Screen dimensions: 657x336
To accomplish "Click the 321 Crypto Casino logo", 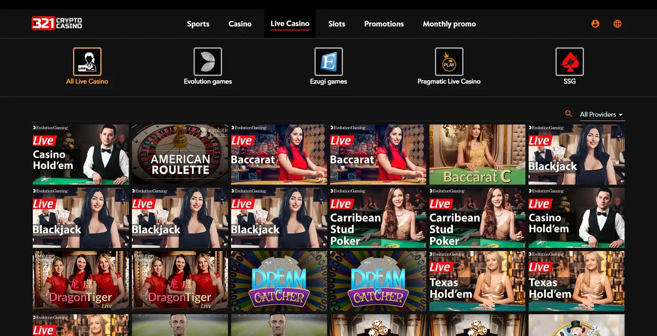I will [57, 23].
